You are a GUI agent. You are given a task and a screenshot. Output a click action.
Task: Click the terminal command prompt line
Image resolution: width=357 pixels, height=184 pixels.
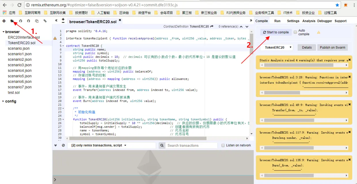point(153,180)
